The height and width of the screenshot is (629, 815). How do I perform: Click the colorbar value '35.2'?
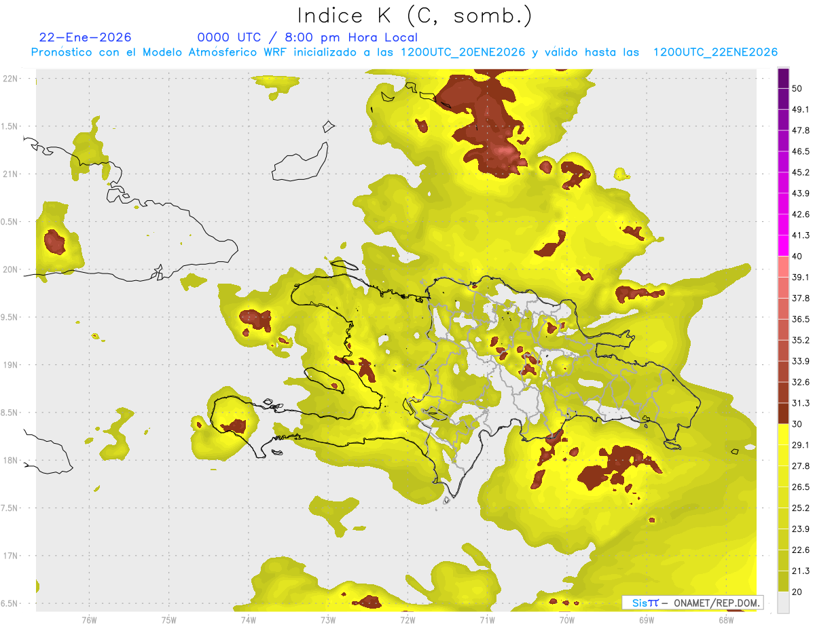pyautogui.click(x=800, y=340)
